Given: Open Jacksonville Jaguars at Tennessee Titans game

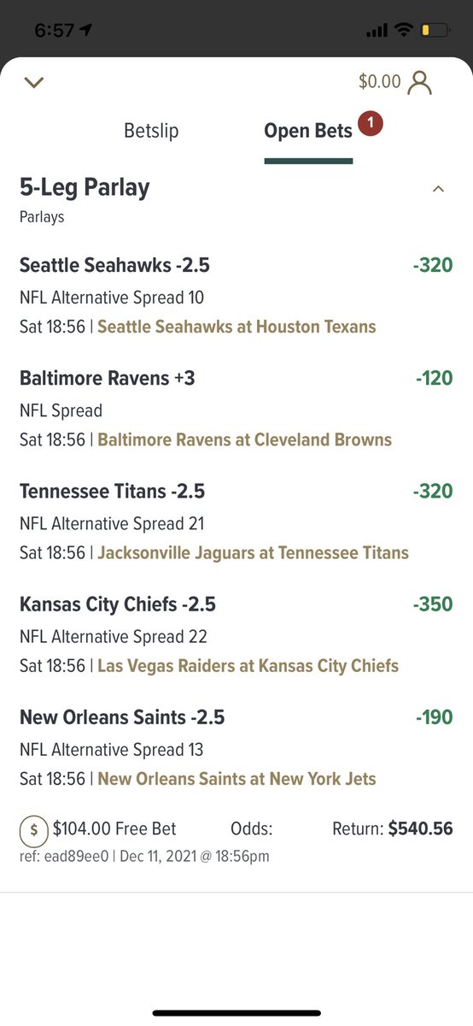Looking at the screenshot, I should point(253,552).
